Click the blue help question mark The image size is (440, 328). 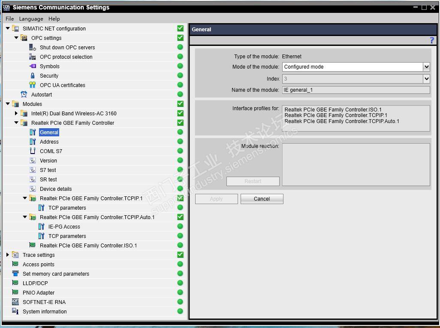coord(432,40)
